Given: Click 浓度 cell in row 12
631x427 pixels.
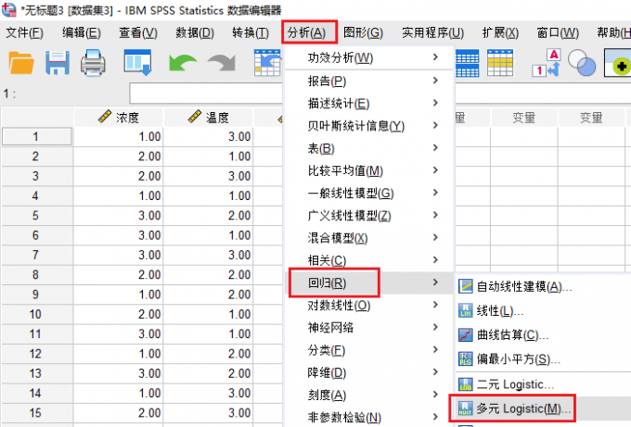Looking at the screenshot, I should 119,354.
